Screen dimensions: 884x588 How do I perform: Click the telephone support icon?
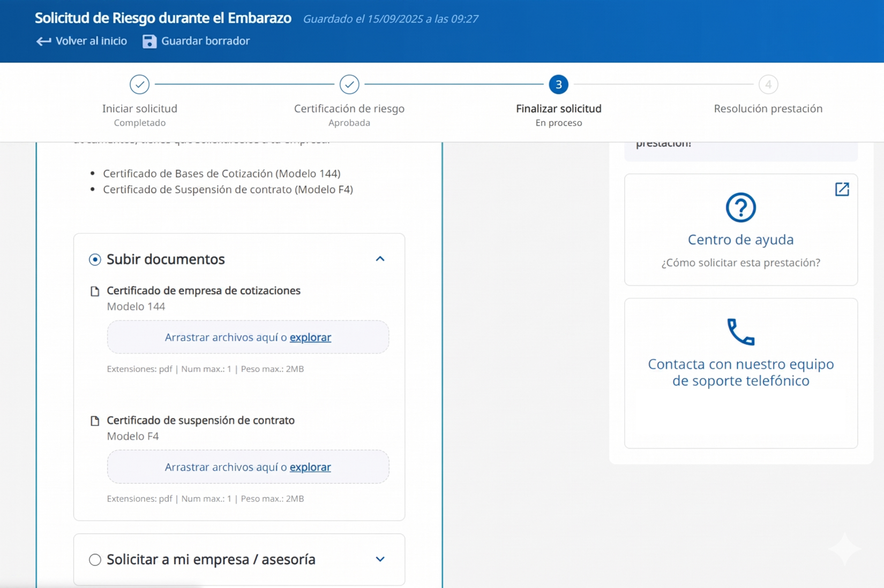tap(740, 332)
